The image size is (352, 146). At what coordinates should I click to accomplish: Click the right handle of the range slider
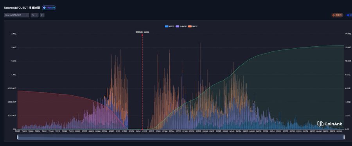coord(344,137)
